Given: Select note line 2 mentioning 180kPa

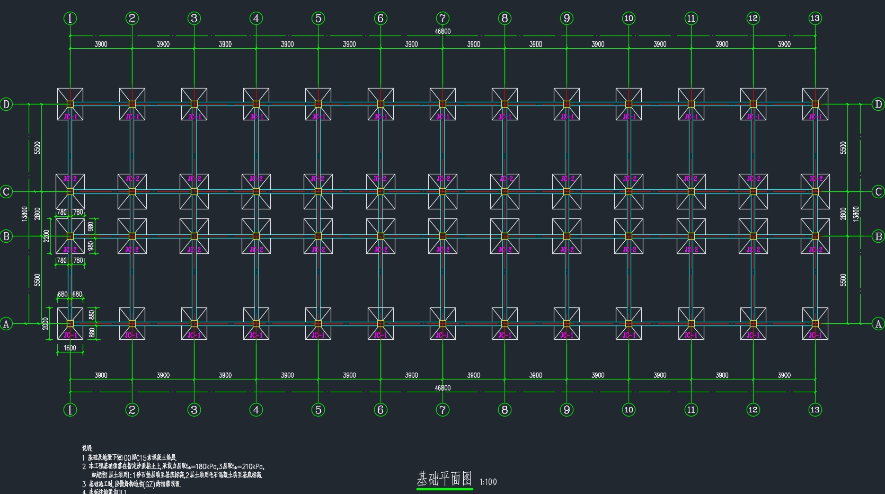Looking at the screenshot, I should [x=173, y=466].
